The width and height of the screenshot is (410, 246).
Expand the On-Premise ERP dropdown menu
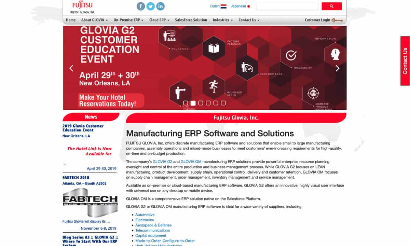pyautogui.click(x=128, y=20)
